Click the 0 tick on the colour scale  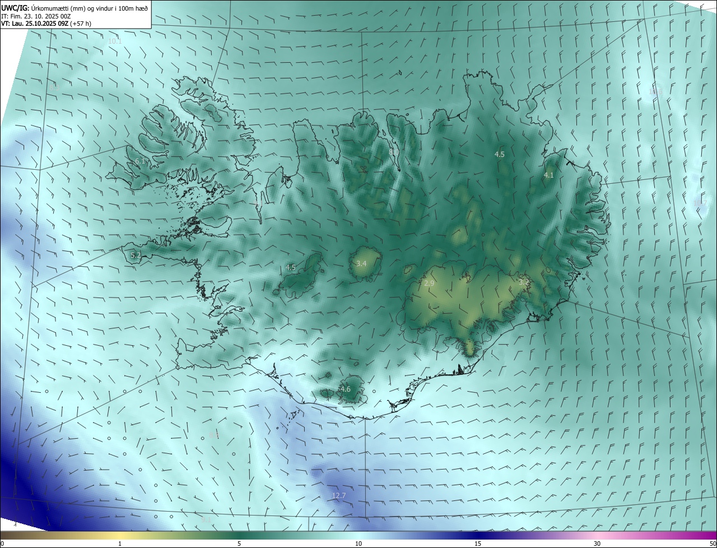2,544
